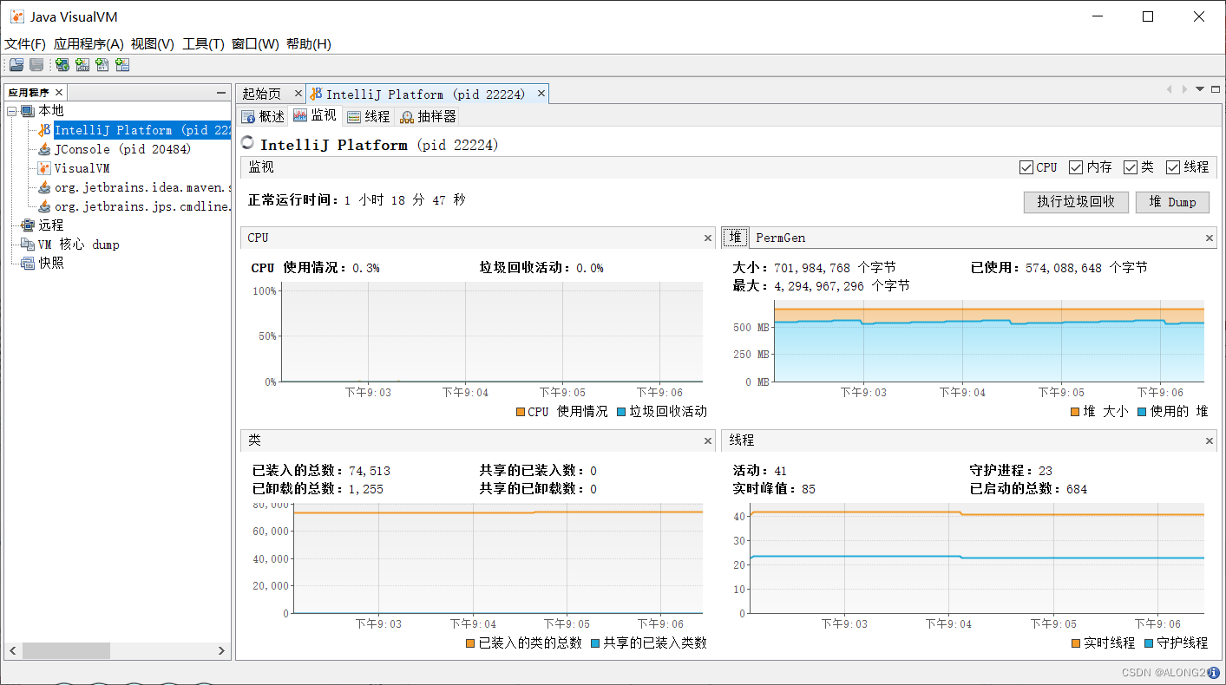Click the 执行垃圾回收 button
Image resolution: width=1226 pixels, height=685 pixels.
1076,202
